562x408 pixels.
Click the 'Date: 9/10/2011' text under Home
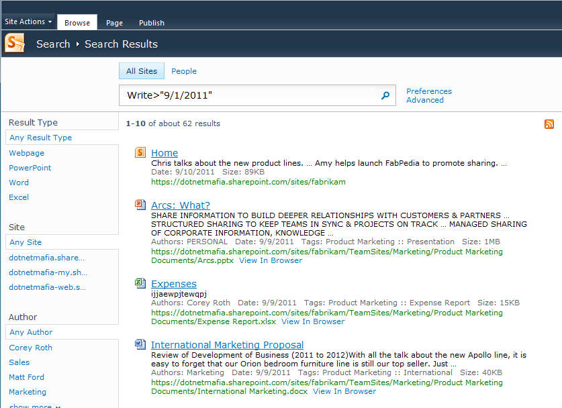tap(183, 172)
